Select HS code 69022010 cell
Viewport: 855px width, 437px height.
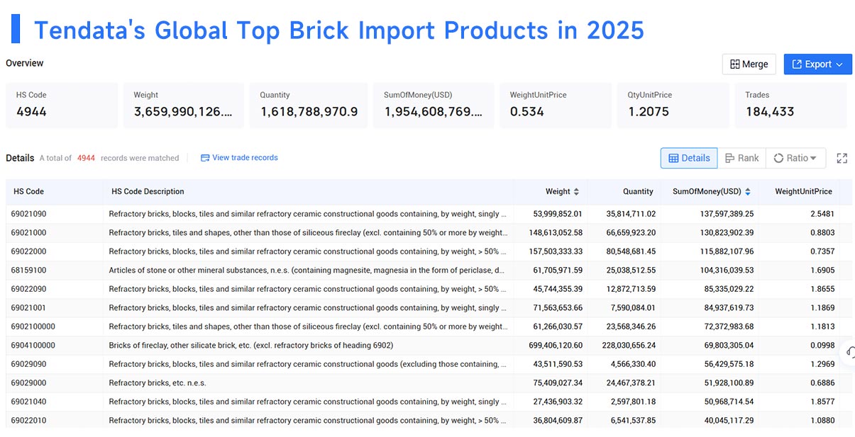(28, 420)
